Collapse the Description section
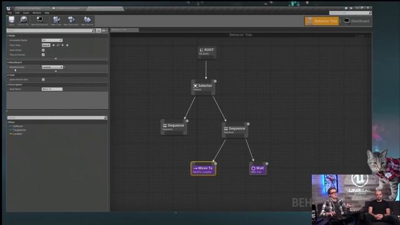The image size is (400, 225). click(x=8, y=85)
